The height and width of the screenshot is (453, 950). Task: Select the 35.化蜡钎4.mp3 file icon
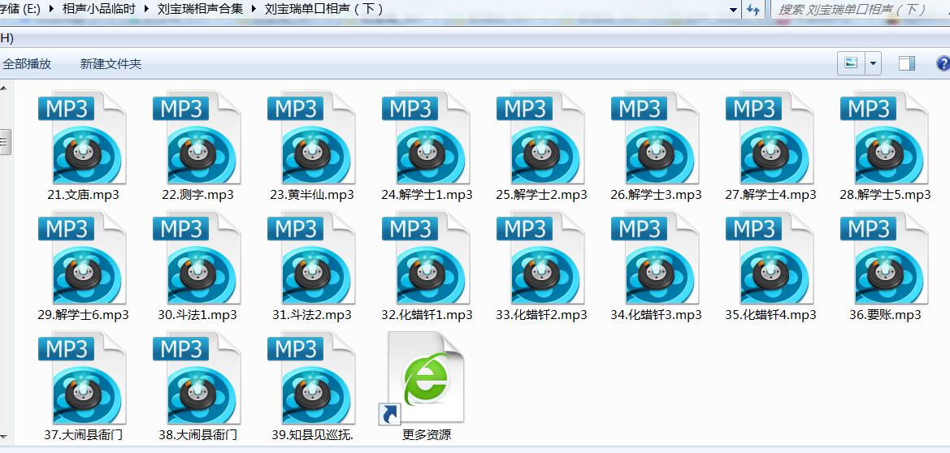(x=769, y=258)
